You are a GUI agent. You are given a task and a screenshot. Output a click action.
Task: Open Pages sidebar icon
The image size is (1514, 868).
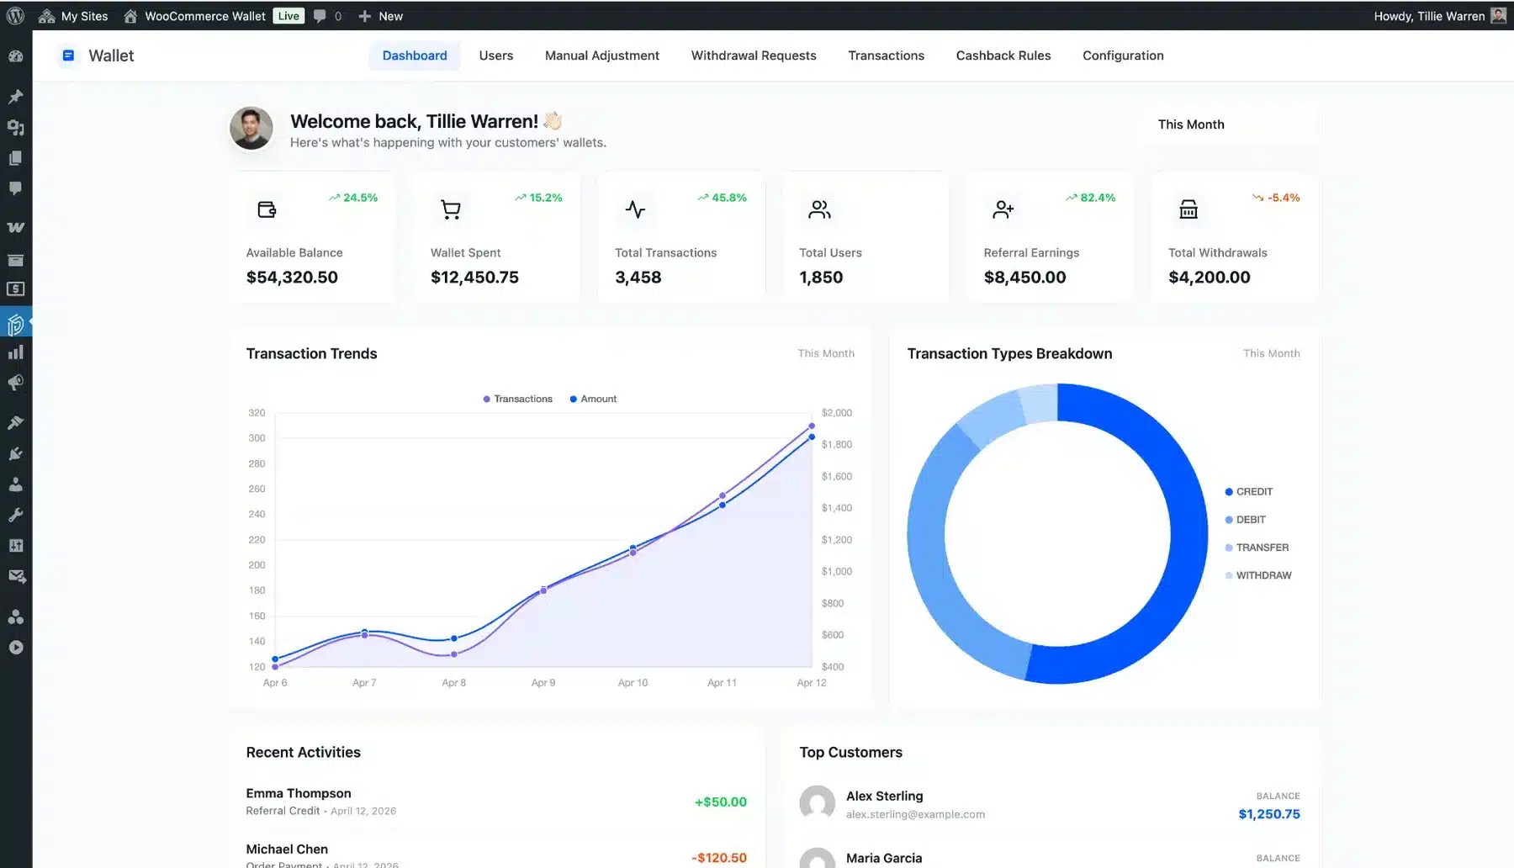click(15, 158)
